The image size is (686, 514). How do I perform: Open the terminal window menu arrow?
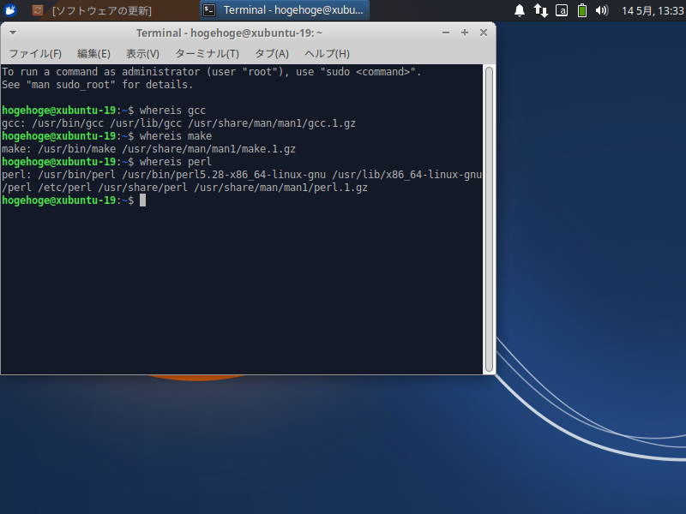point(13,33)
